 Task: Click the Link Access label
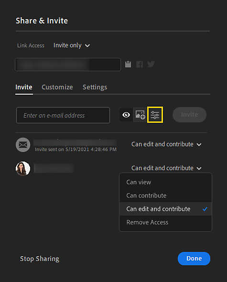pos(31,45)
